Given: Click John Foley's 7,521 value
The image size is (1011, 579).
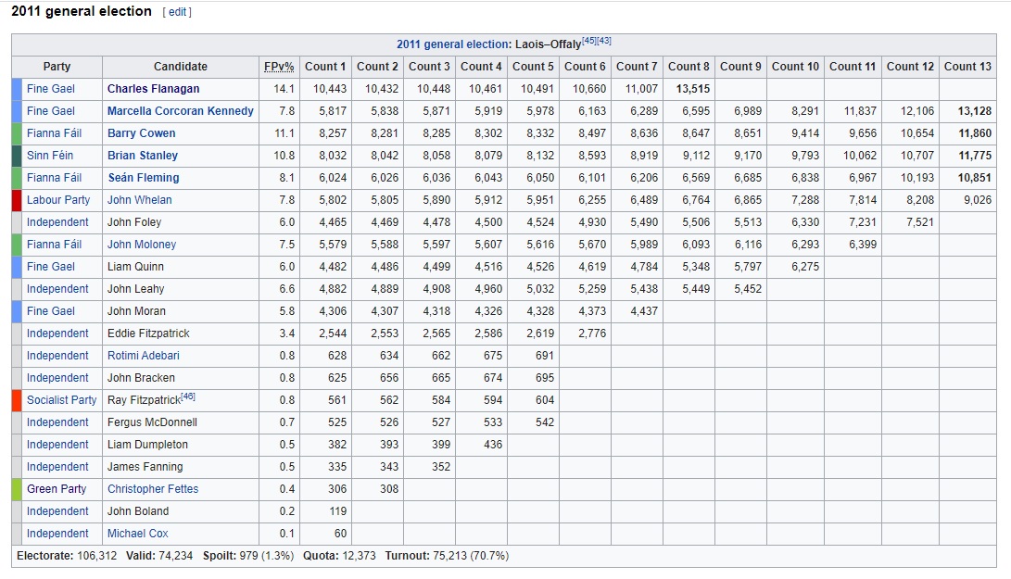Looking at the screenshot, I should click(920, 222).
